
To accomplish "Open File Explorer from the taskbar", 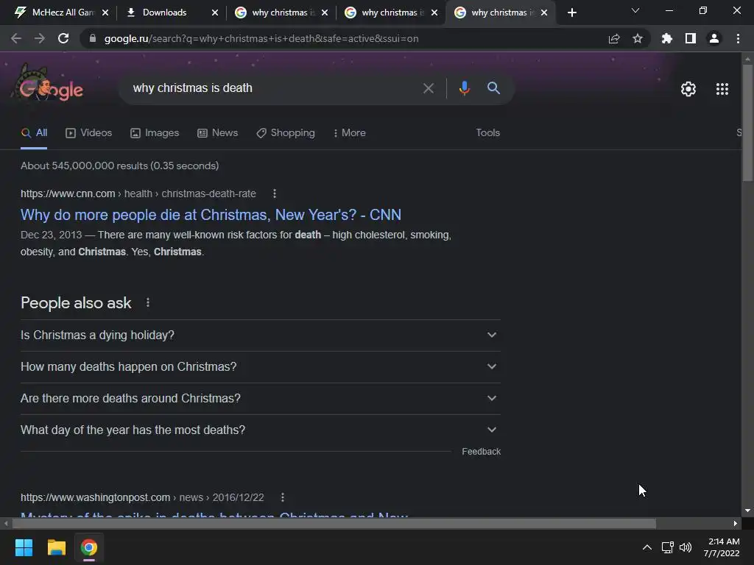I will click(56, 547).
